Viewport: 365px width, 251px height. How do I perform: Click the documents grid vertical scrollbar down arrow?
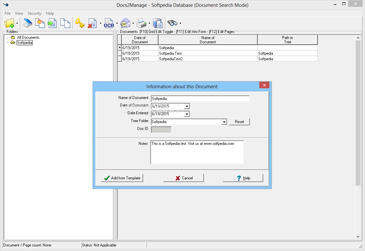click(358, 237)
